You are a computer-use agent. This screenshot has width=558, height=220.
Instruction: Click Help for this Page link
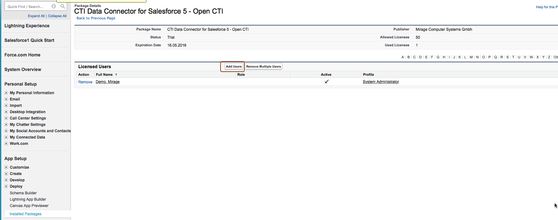547,7
